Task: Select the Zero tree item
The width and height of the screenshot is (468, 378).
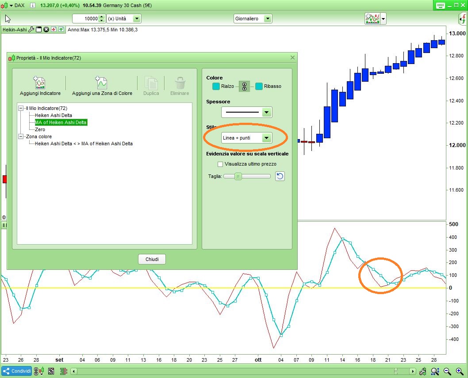Action: pos(40,129)
